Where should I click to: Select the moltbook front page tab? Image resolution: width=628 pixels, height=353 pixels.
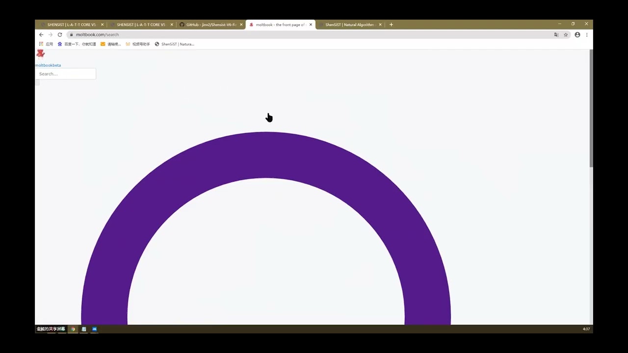point(281,25)
